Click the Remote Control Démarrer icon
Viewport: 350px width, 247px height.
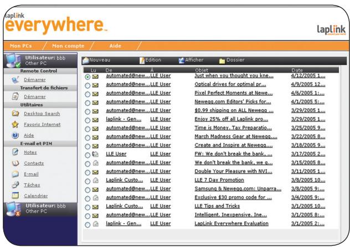[x=15, y=79]
